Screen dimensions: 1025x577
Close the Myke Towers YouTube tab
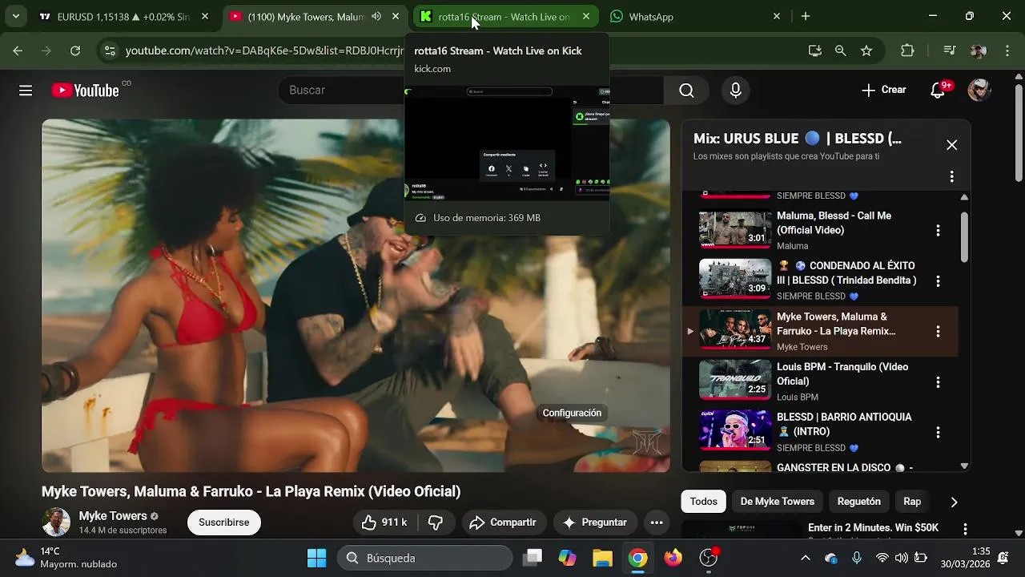coord(396,16)
